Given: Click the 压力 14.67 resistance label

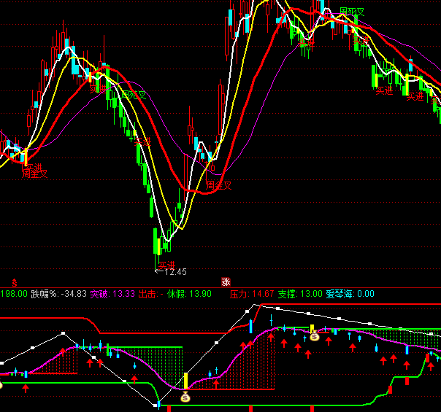Looking at the screenshot, I should click(252, 294).
